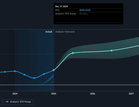Image resolution: width=139 pixels, height=107 pixels.
Task: Click the 2027 x-axis year label
Action: [131, 94]
